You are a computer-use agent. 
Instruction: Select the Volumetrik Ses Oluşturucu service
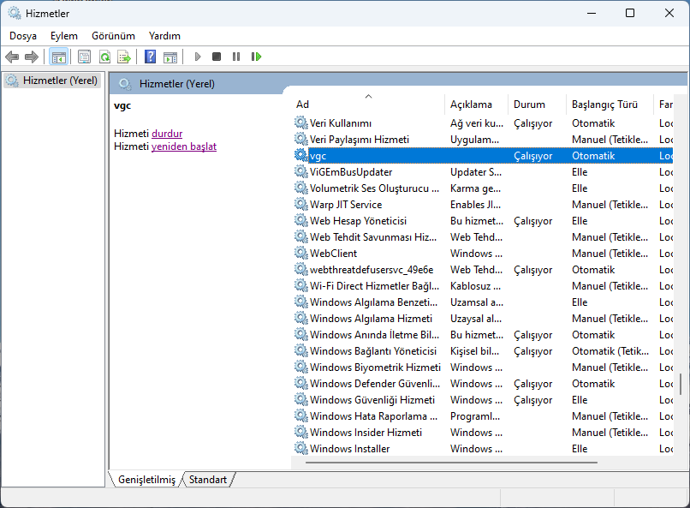click(x=482, y=188)
